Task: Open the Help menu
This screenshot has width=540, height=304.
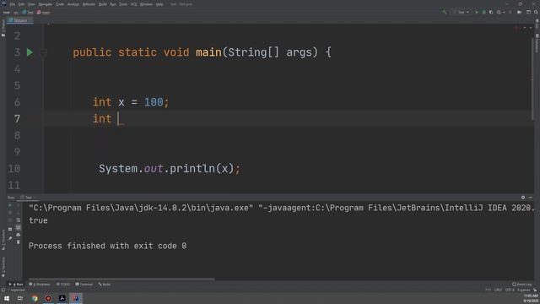Action: [159, 4]
